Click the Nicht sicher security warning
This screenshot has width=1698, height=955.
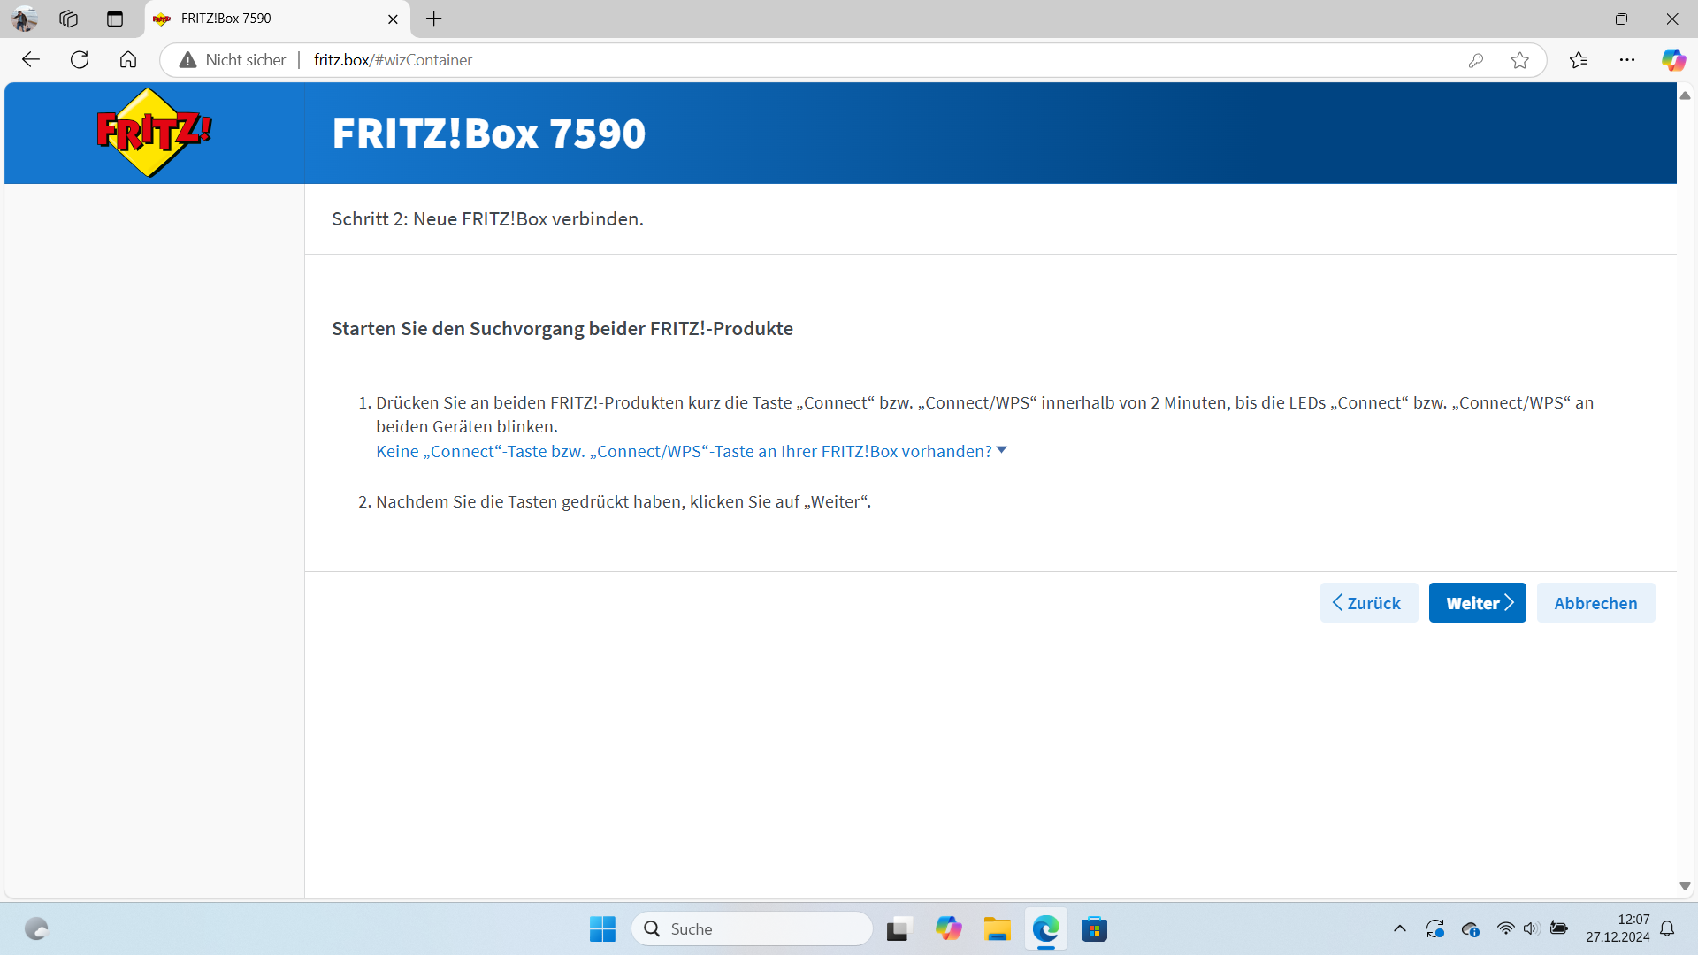pos(233,60)
